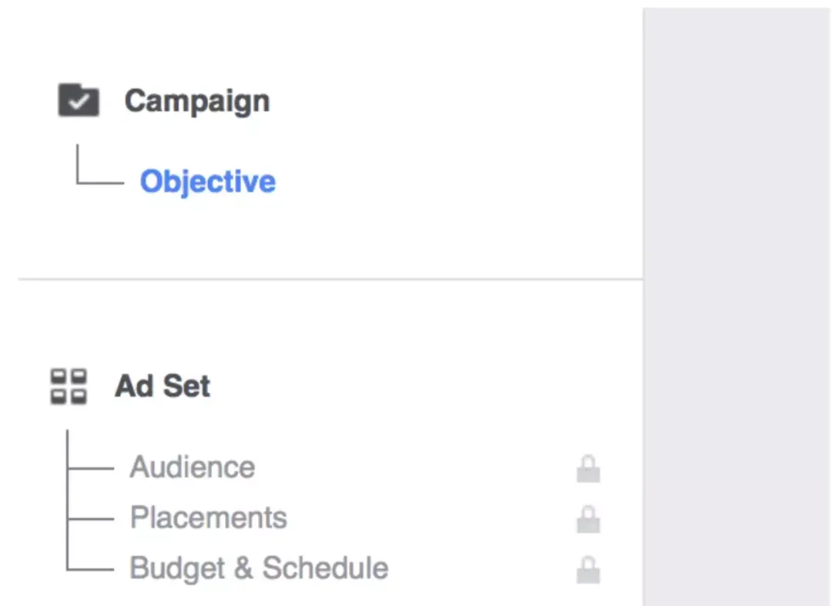832x606 pixels.
Task: Select the Objective step under Campaign
Action: click(x=207, y=182)
